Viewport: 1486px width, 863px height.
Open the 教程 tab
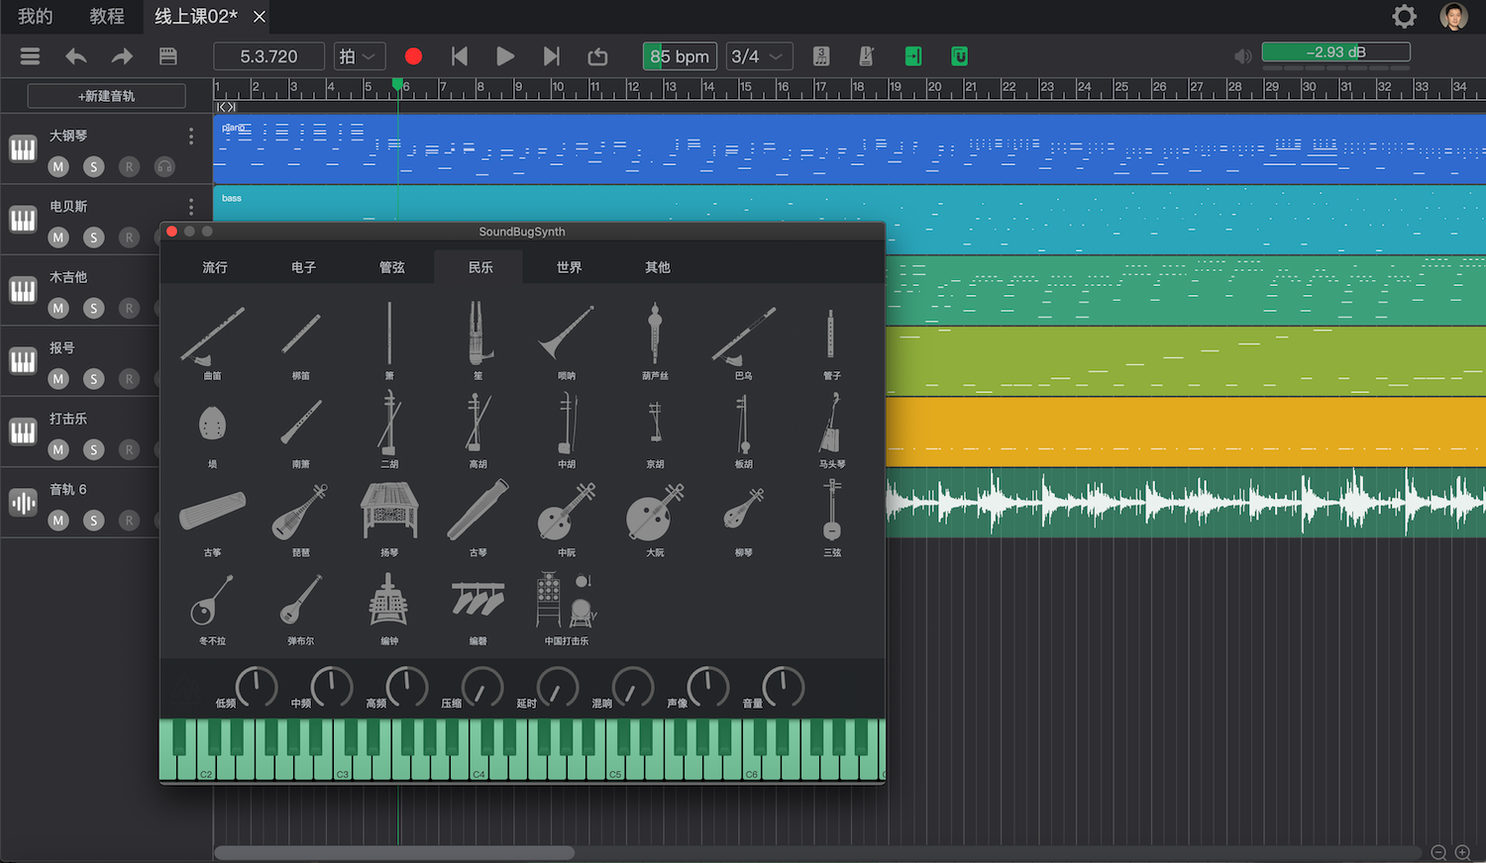click(x=106, y=17)
